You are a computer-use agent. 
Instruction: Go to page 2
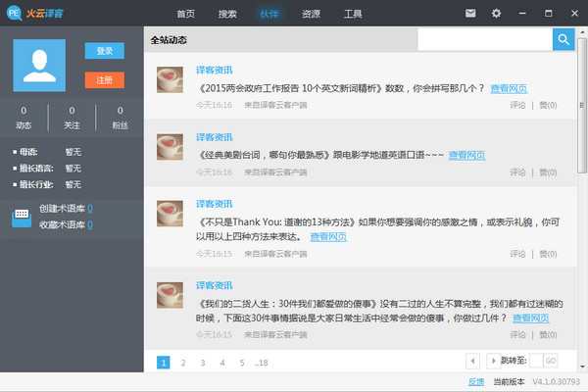click(183, 363)
